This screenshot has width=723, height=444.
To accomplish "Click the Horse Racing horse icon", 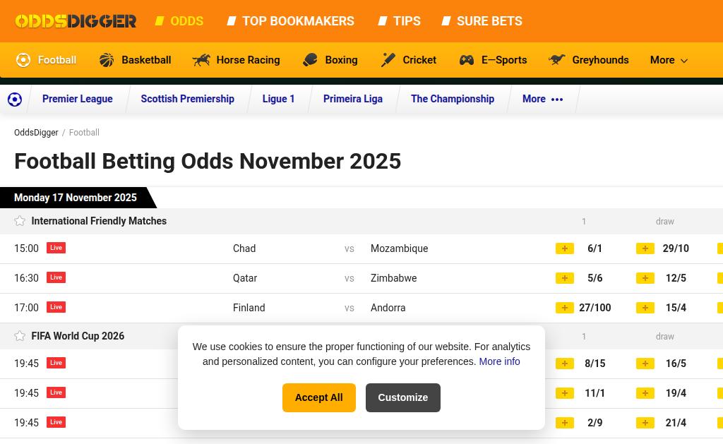I will coord(201,60).
